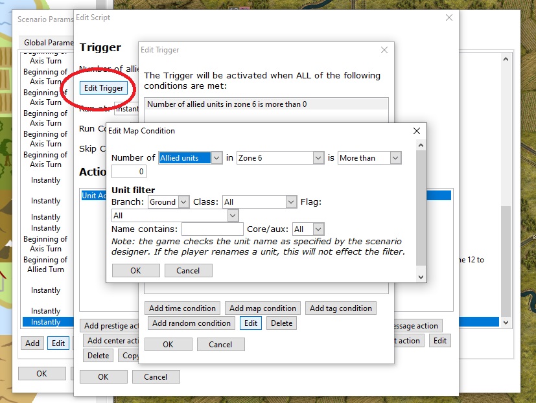Image resolution: width=536 pixels, height=403 pixels.
Task: Click Edit button beside action buttons
Action: tap(440, 340)
